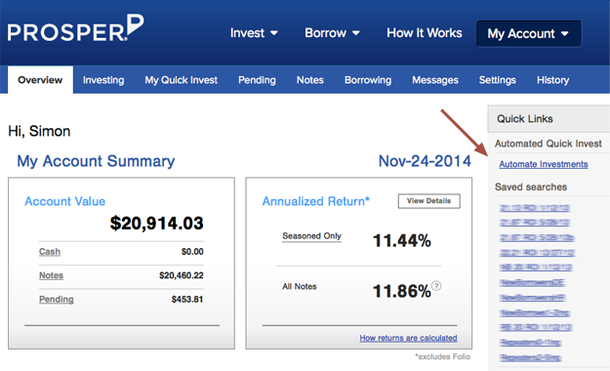Open the Notes tab
The width and height of the screenshot is (610, 371).
[x=310, y=80]
